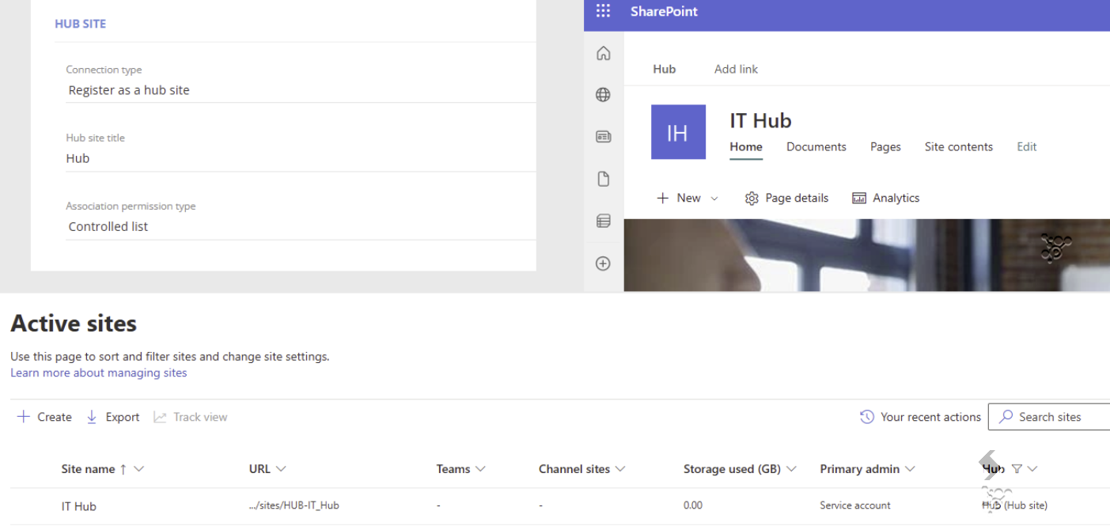Go to the Documents navigation item
Screen dimensions: 1110x530
click(x=816, y=146)
